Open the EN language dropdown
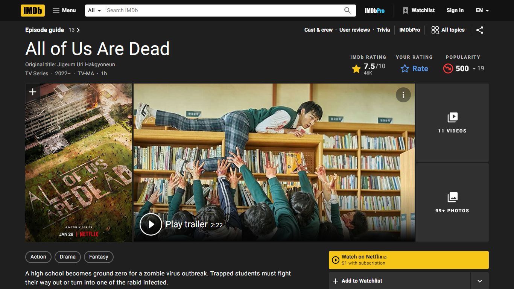The height and width of the screenshot is (289, 514). [482, 11]
